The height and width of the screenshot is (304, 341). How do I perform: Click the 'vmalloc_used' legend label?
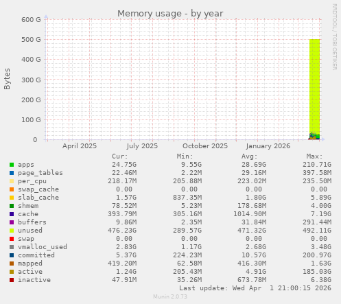(x=43, y=247)
